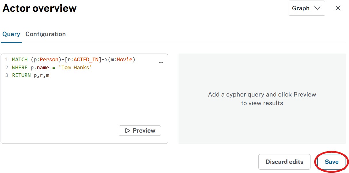Save the Actor overview query

[x=331, y=162]
